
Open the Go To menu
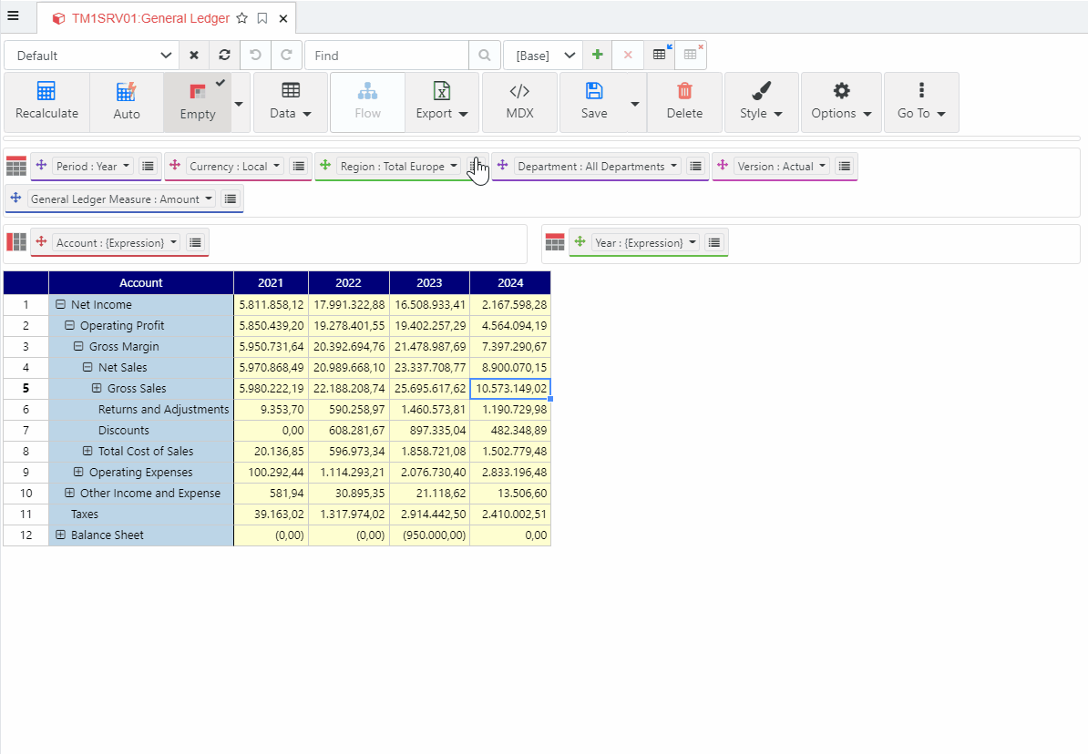pos(921,102)
